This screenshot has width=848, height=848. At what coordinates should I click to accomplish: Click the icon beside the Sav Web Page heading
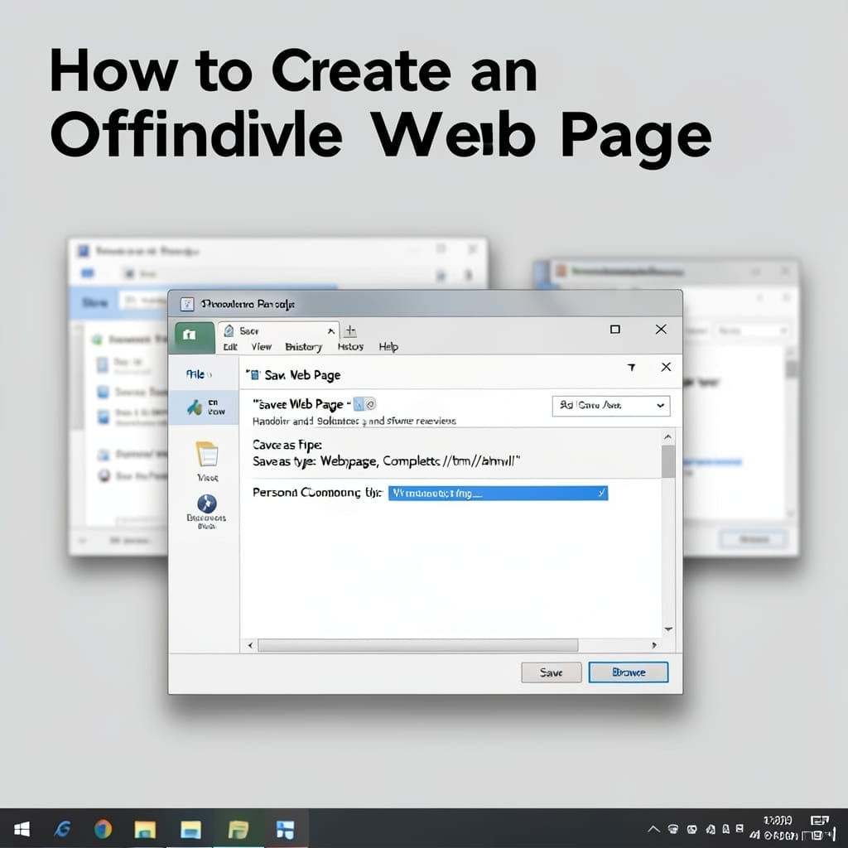point(254,375)
